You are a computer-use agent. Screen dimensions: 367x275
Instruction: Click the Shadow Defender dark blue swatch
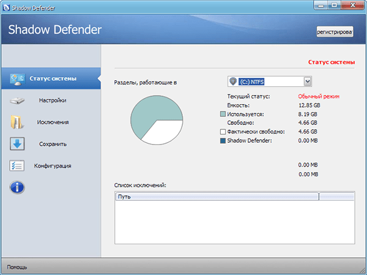223,141
